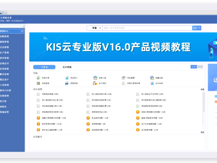
Task: Add a new tab with plus button
Action: tap(5, 13)
